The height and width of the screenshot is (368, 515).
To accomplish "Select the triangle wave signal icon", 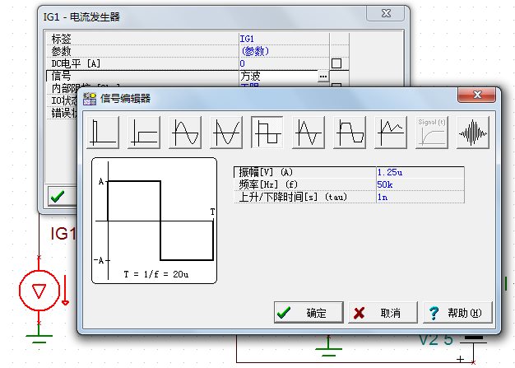I will tap(309, 133).
